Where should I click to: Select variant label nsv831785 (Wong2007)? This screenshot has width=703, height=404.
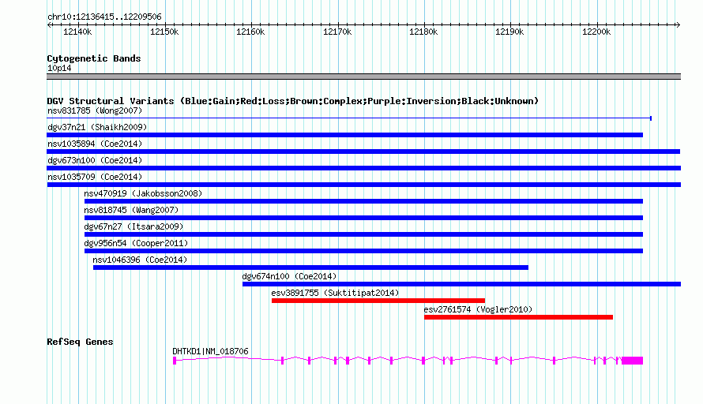(x=95, y=110)
